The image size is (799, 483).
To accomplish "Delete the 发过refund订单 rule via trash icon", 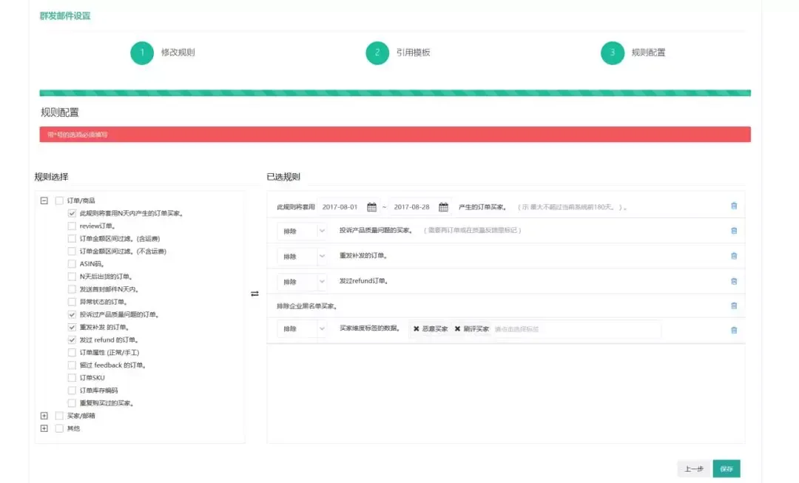I will [734, 281].
